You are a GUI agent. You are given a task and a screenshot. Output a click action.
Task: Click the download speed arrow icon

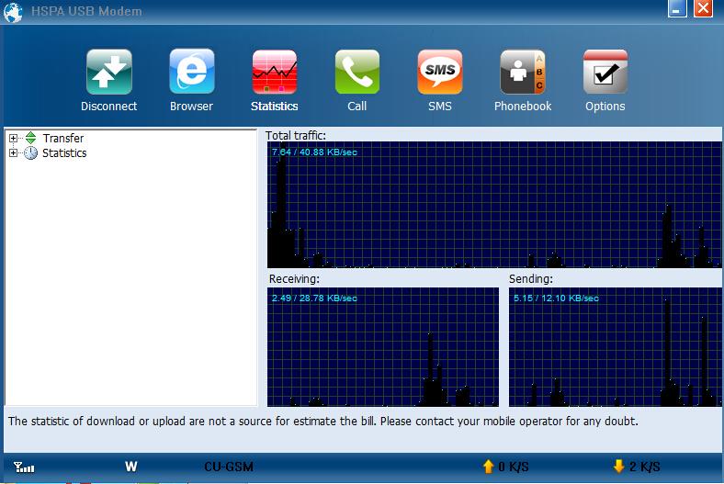click(x=618, y=467)
